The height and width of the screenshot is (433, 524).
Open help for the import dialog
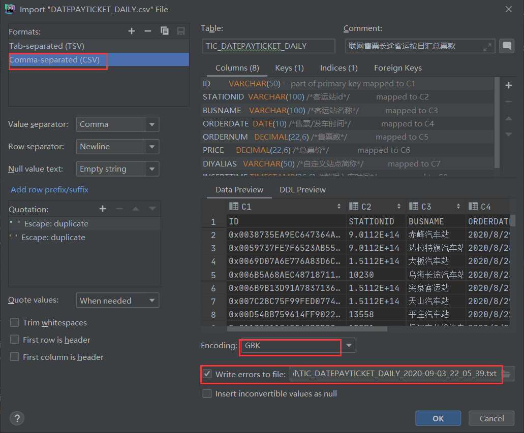17,418
